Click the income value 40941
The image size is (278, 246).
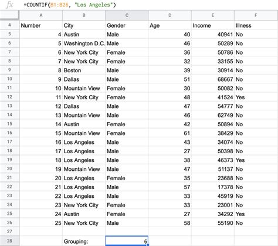pos(213,35)
